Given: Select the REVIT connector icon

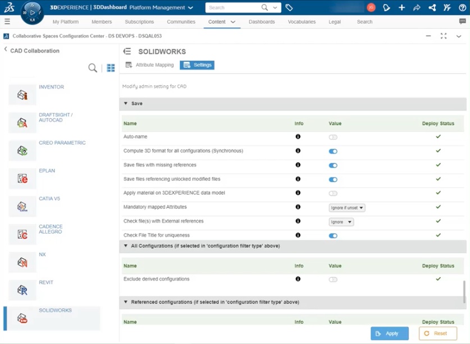Looking at the screenshot, I should pos(22,290).
